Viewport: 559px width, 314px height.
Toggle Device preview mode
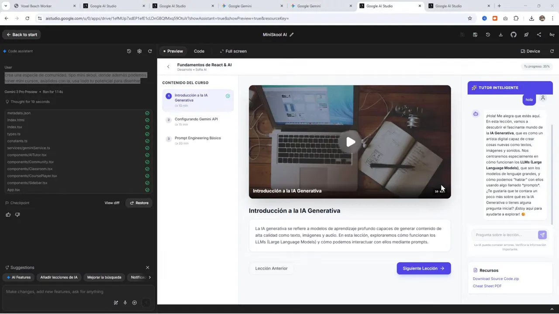coord(530,51)
